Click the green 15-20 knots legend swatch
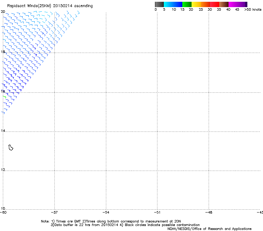 [x=187, y=4]
